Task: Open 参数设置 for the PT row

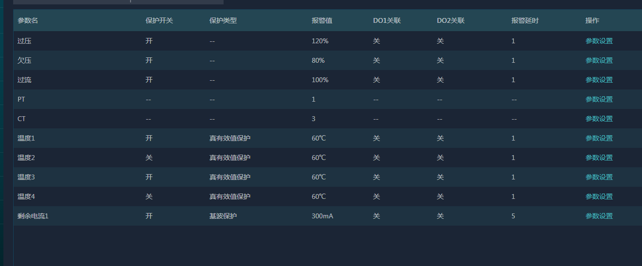Action: 599,99
